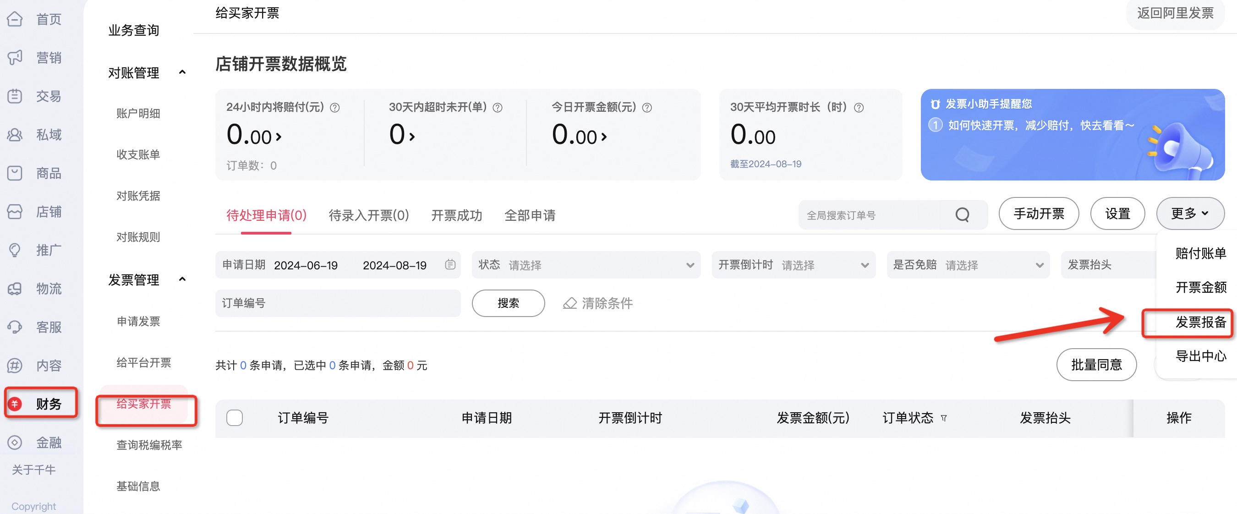Click the end date 2024-08-19
1237x514 pixels.
coord(395,265)
